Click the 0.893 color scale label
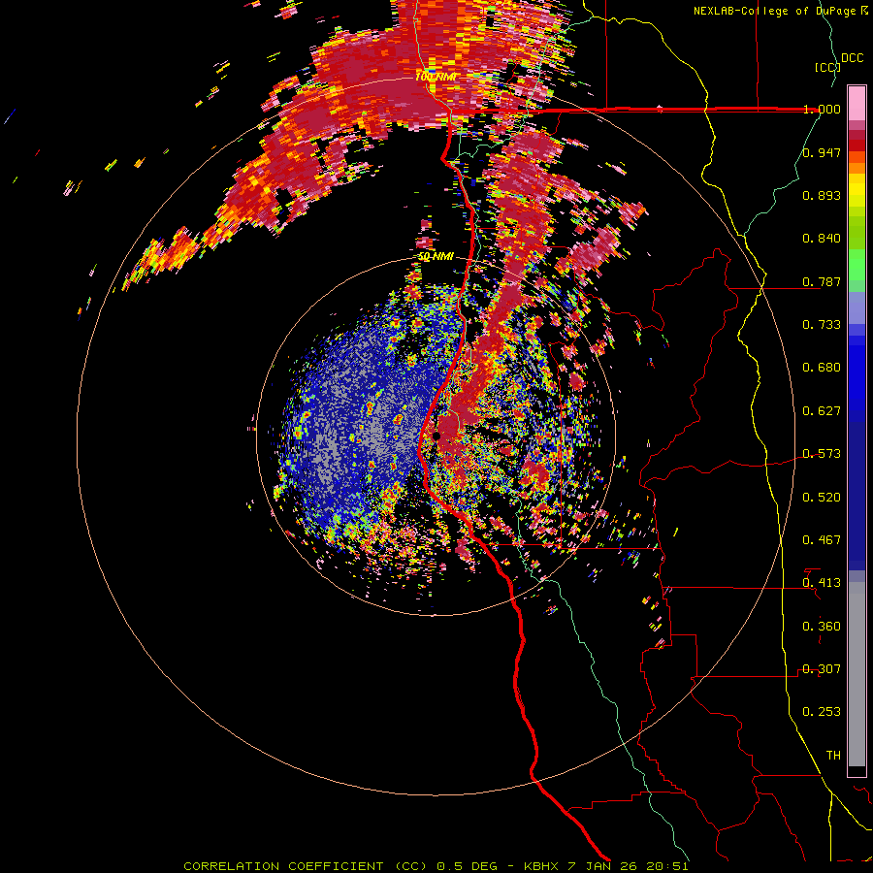Screen dimensions: 873x873 point(822,195)
